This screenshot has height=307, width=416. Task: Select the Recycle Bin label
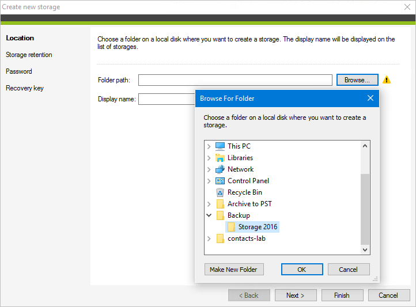pos(245,192)
